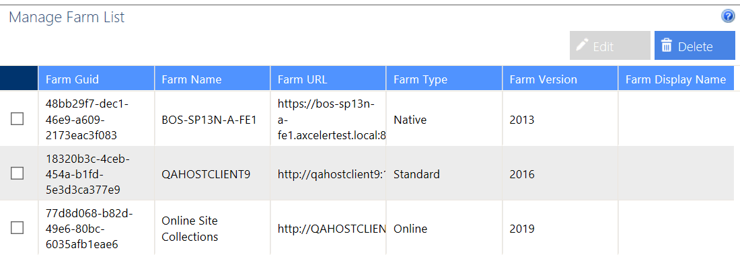740x267 pixels.
Task: Click the Farm Display Name column header
Action: [676, 78]
